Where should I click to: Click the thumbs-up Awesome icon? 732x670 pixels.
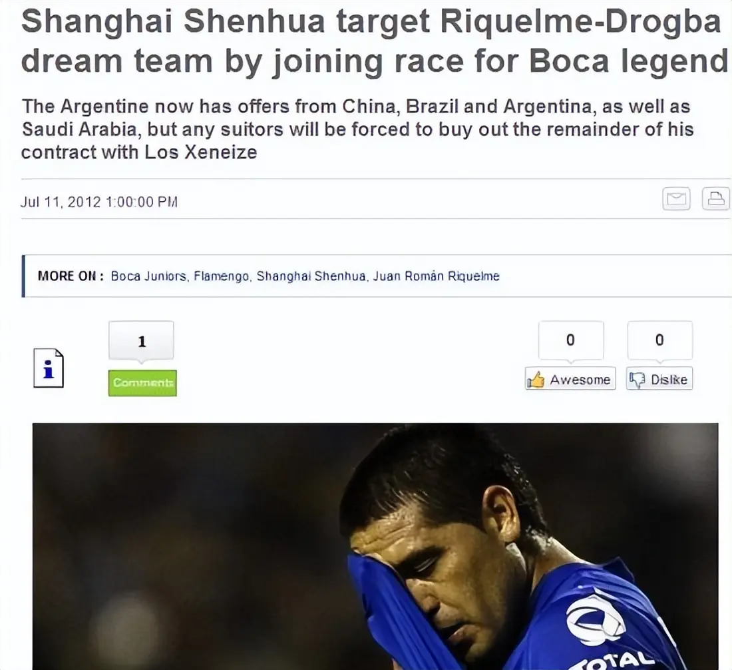pos(536,380)
